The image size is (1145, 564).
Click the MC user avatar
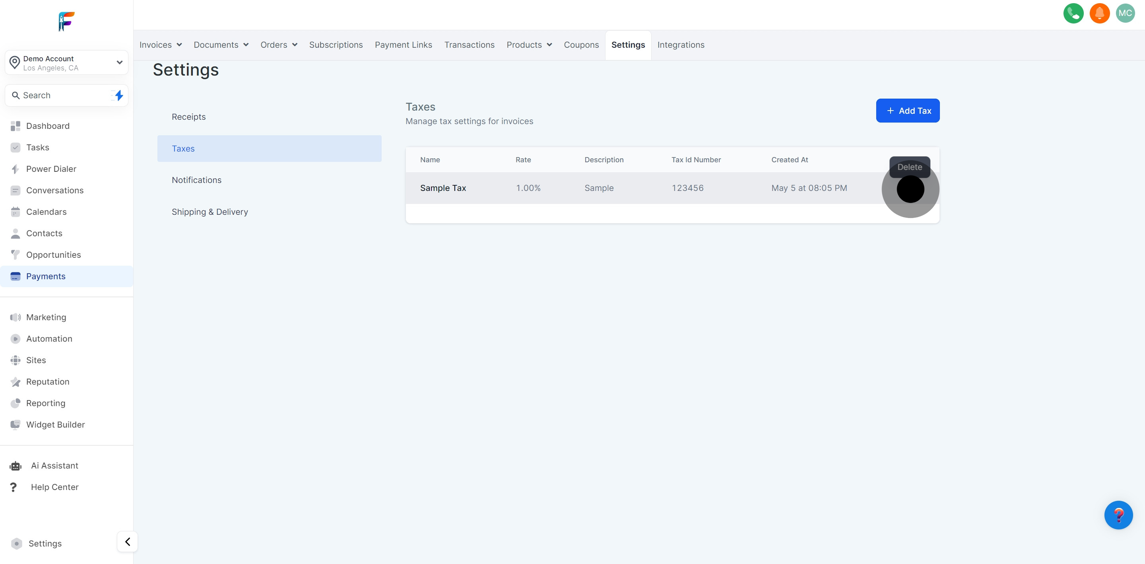pyautogui.click(x=1125, y=14)
